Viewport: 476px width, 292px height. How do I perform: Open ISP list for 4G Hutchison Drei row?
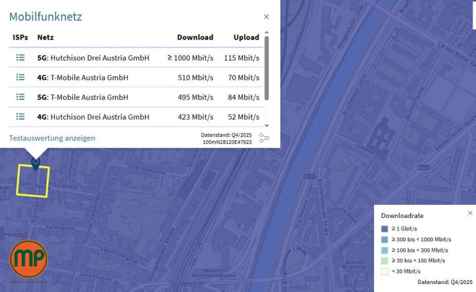20,117
